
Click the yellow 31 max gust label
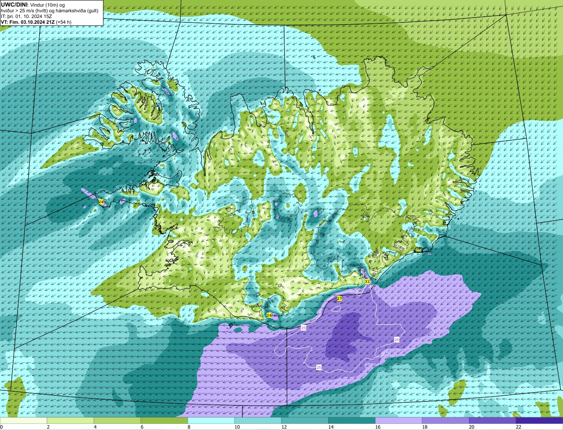[x=367, y=281]
